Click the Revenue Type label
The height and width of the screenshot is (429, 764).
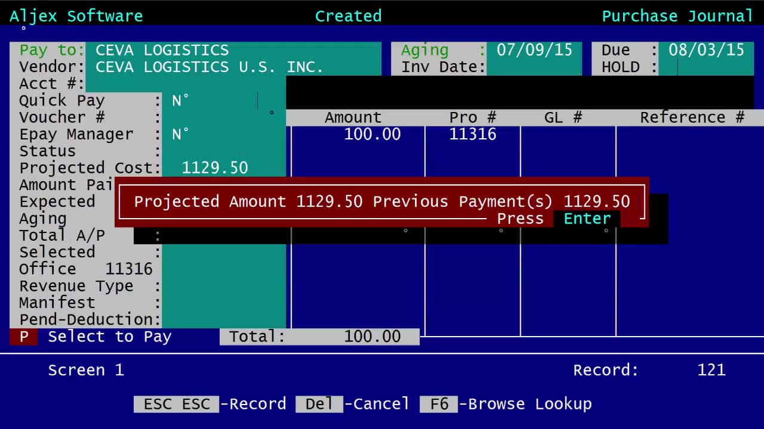click(76, 286)
